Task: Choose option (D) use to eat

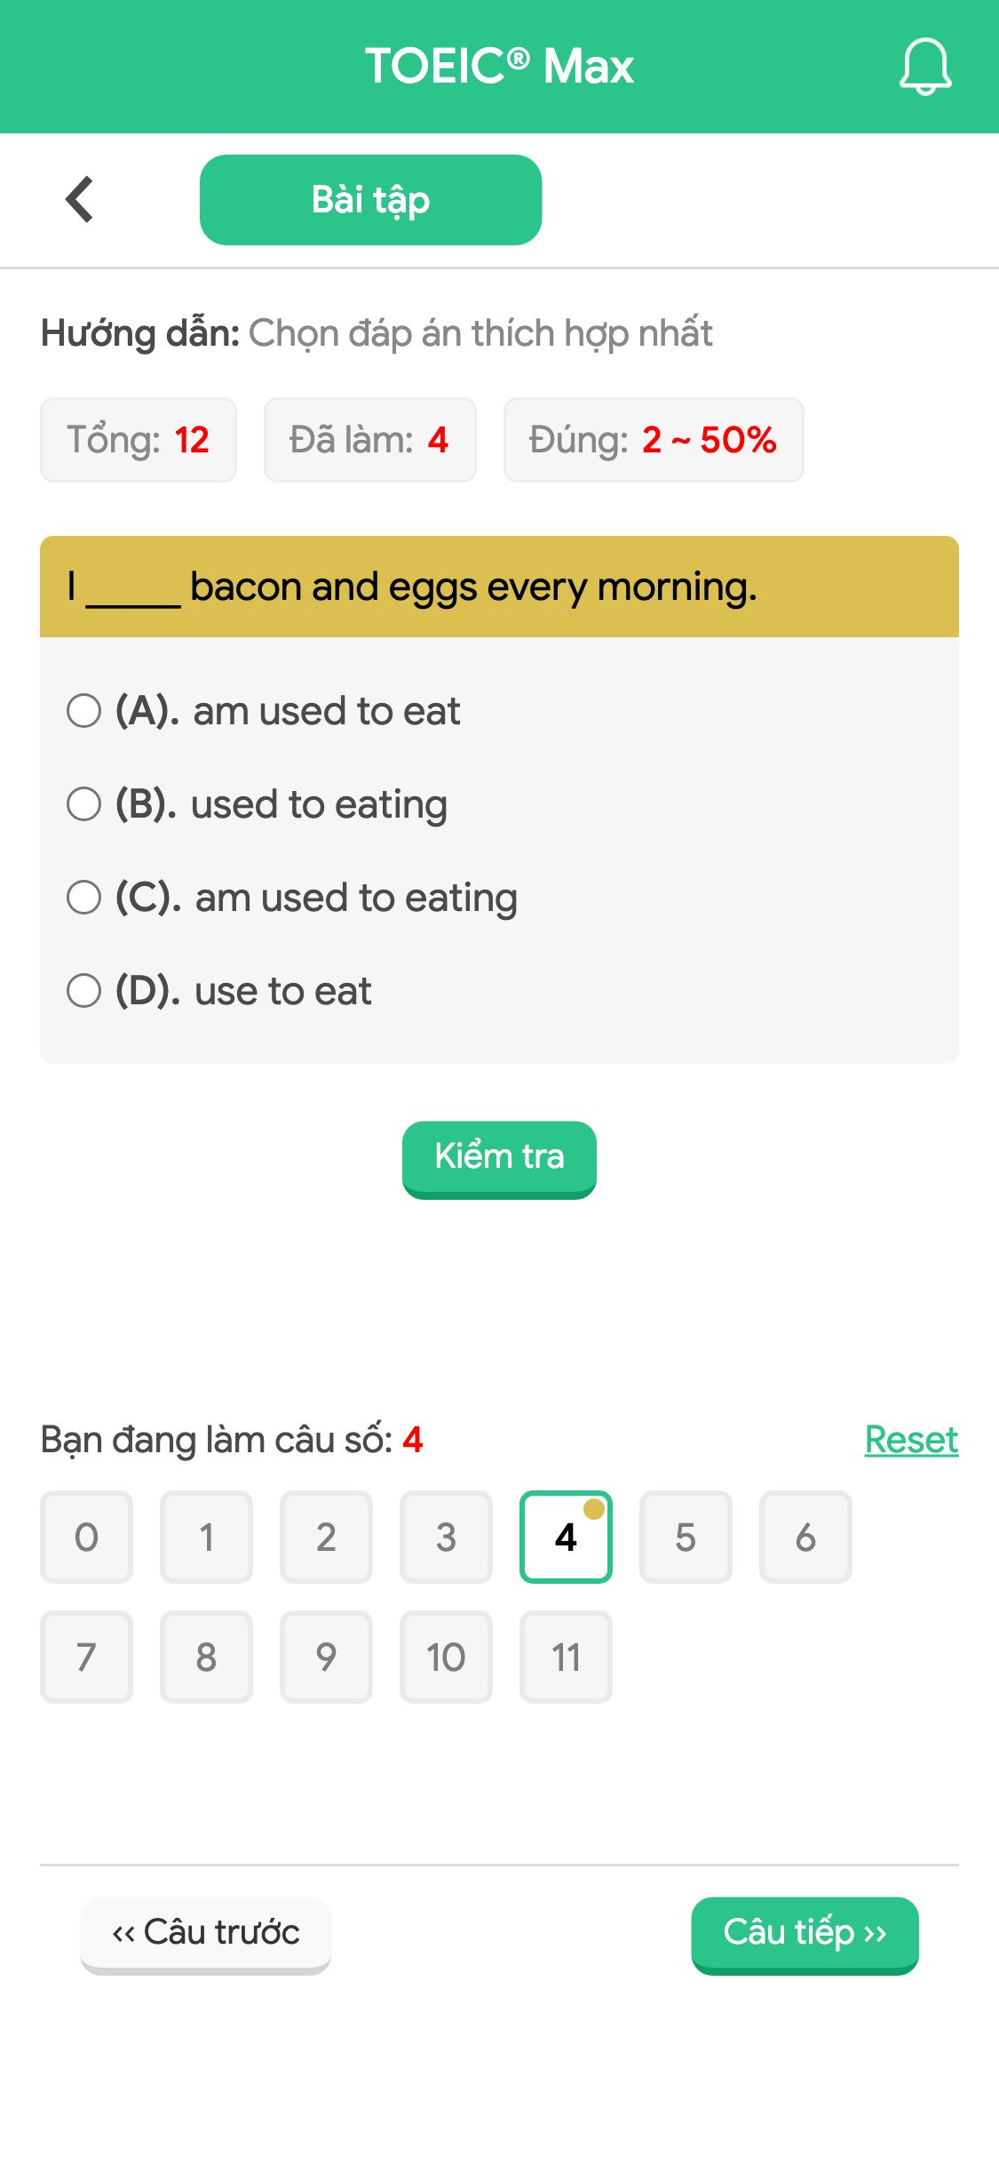Action: pyautogui.click(x=219, y=991)
